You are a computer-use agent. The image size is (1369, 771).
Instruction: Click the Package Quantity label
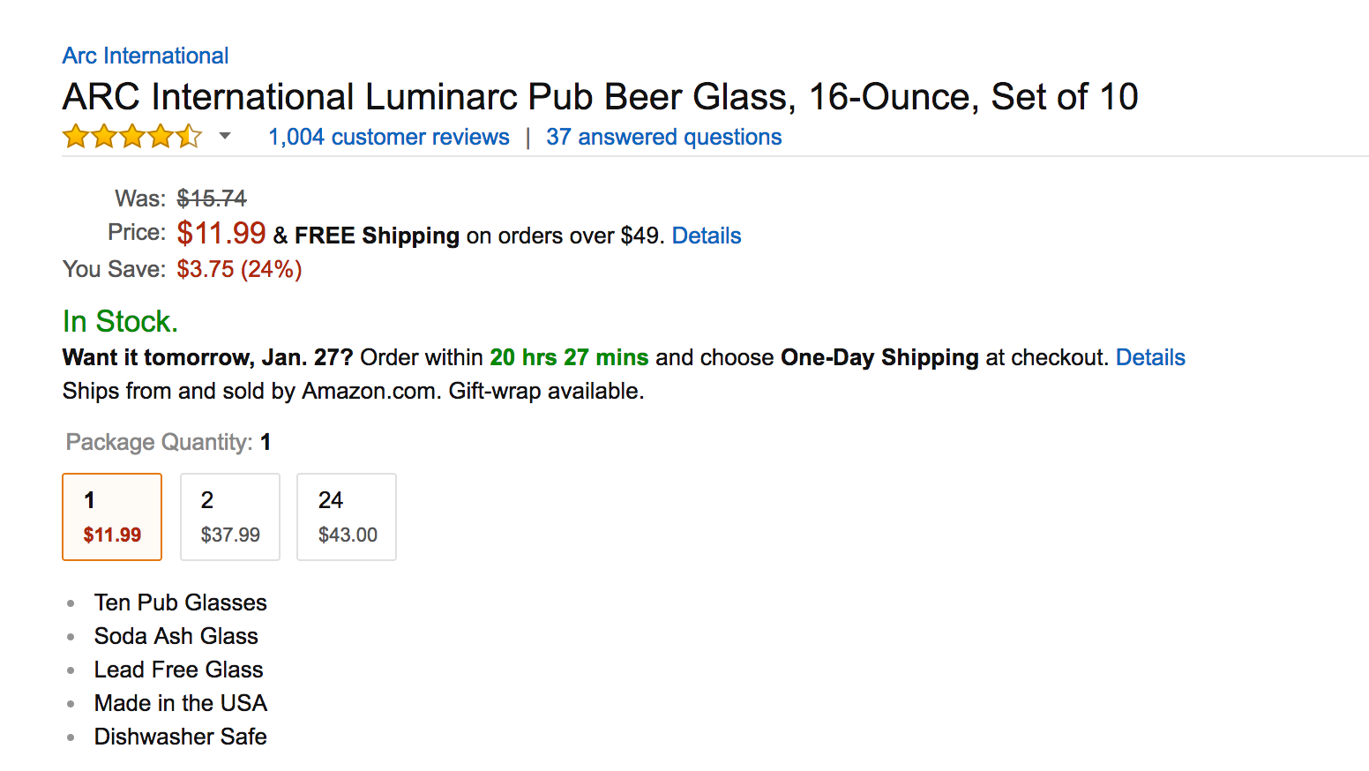159,442
